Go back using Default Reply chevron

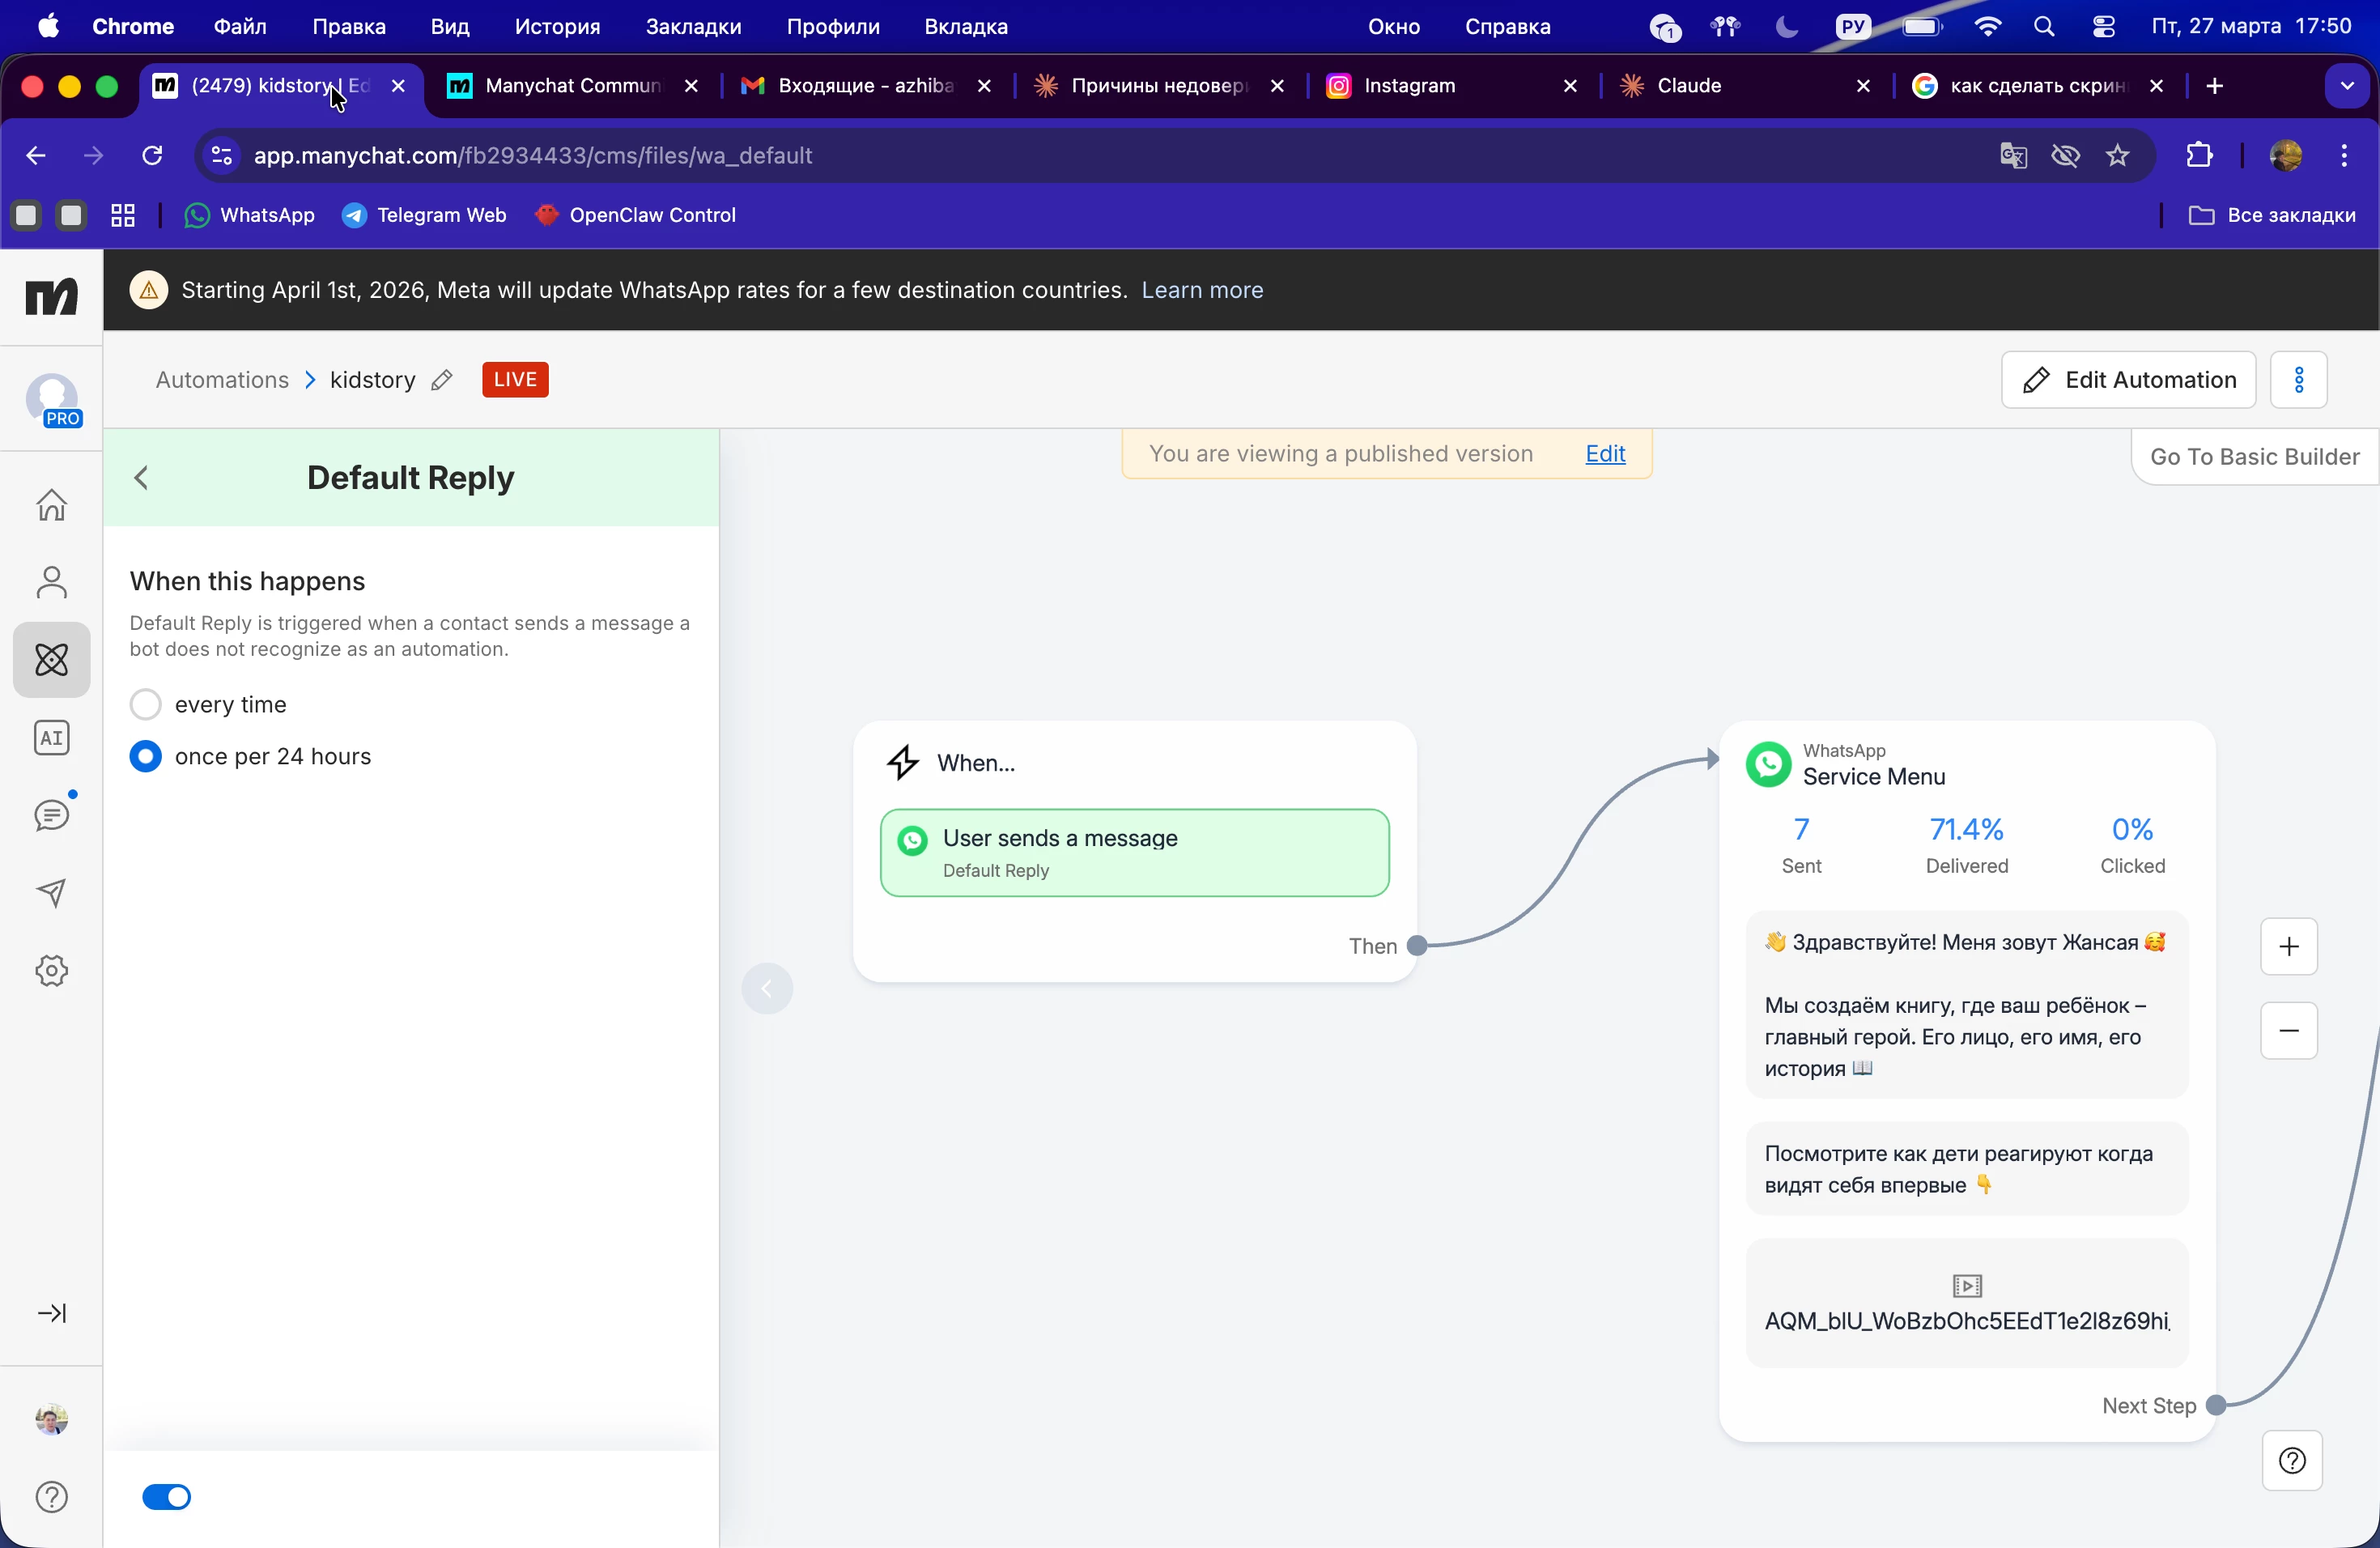[141, 478]
